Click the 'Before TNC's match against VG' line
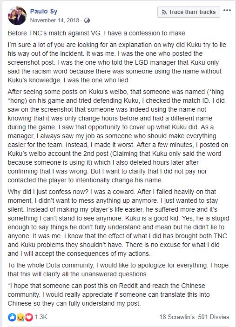Screen dimensions: 236x327 [97, 33]
